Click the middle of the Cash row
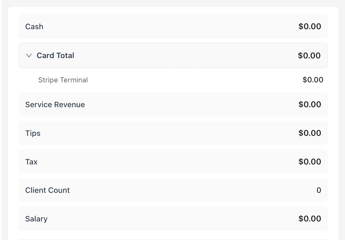This screenshot has height=240, width=345. click(173, 26)
